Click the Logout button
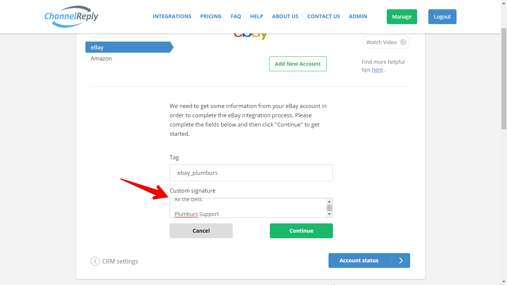The image size is (507, 285). point(442,17)
